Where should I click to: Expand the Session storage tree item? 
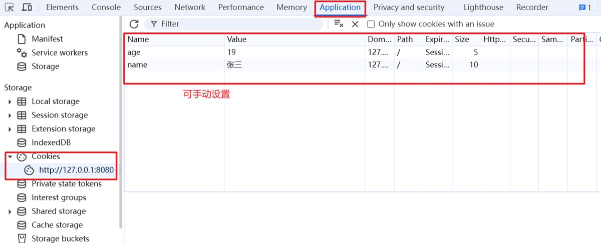(x=10, y=115)
